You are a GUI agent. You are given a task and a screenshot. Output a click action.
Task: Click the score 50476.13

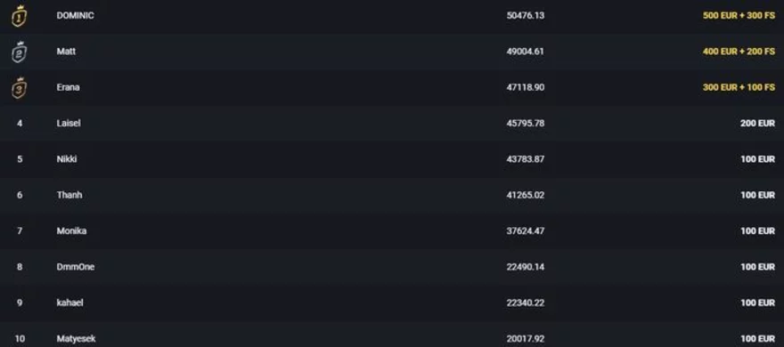click(x=526, y=15)
